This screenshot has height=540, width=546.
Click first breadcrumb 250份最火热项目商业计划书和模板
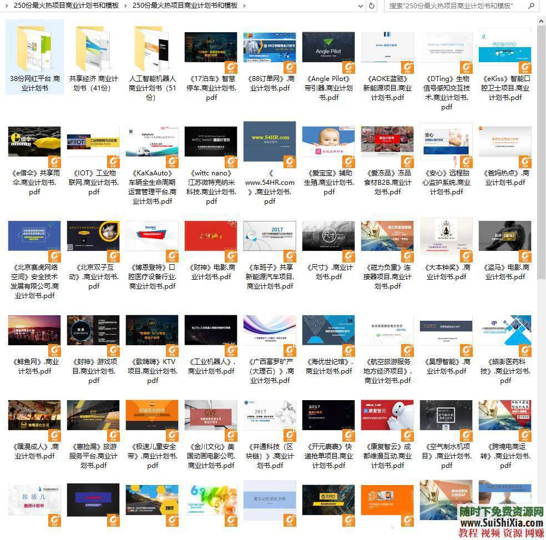[x=66, y=6]
